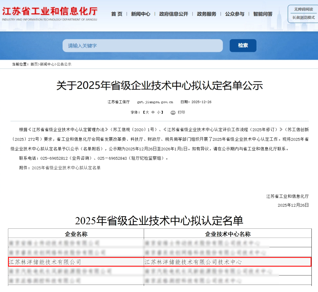
Task: Click 公告公示 in the breadcrumb path
Action: pos(64,64)
